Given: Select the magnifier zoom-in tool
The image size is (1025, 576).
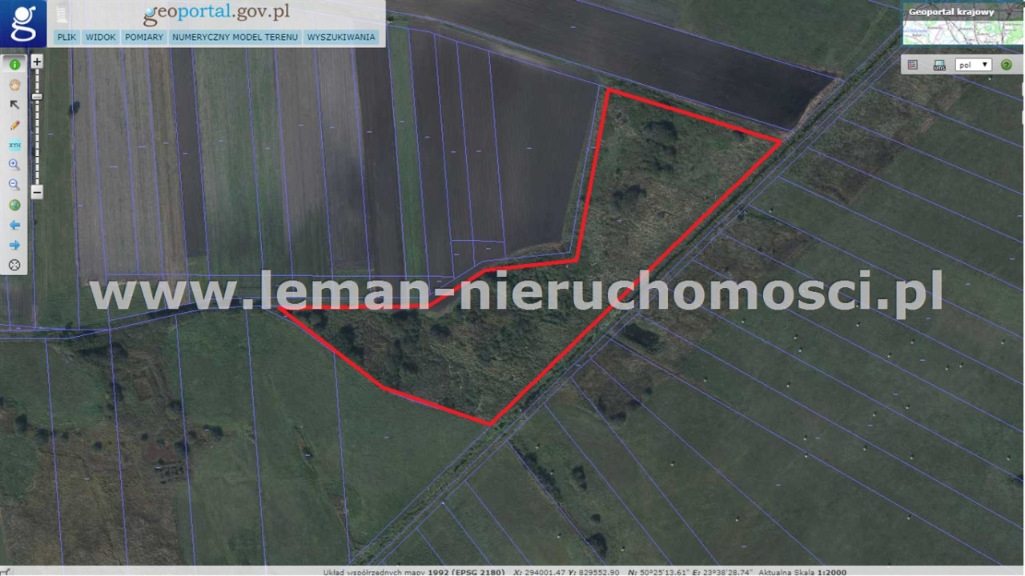Looking at the screenshot, I should pos(14,165).
